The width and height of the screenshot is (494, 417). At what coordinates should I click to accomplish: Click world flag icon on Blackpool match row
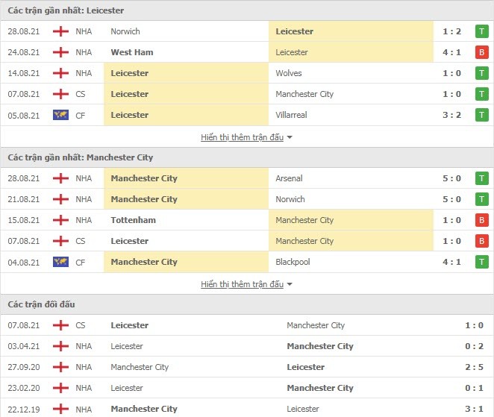(60, 262)
